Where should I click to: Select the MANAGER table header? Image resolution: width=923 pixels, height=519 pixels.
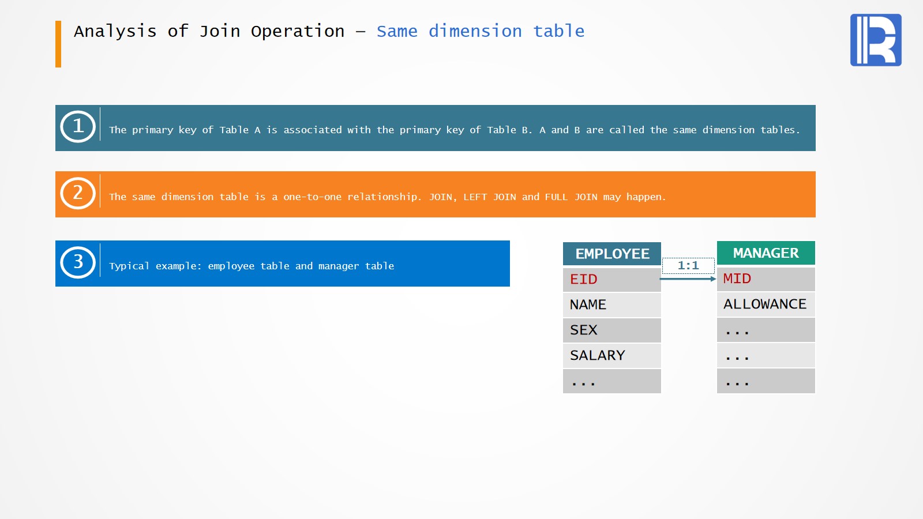(x=766, y=253)
